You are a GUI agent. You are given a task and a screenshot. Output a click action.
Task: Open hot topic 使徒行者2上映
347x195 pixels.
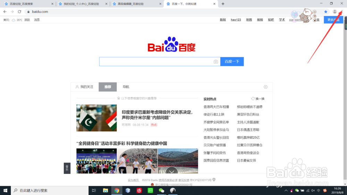pyautogui.click(x=214, y=114)
